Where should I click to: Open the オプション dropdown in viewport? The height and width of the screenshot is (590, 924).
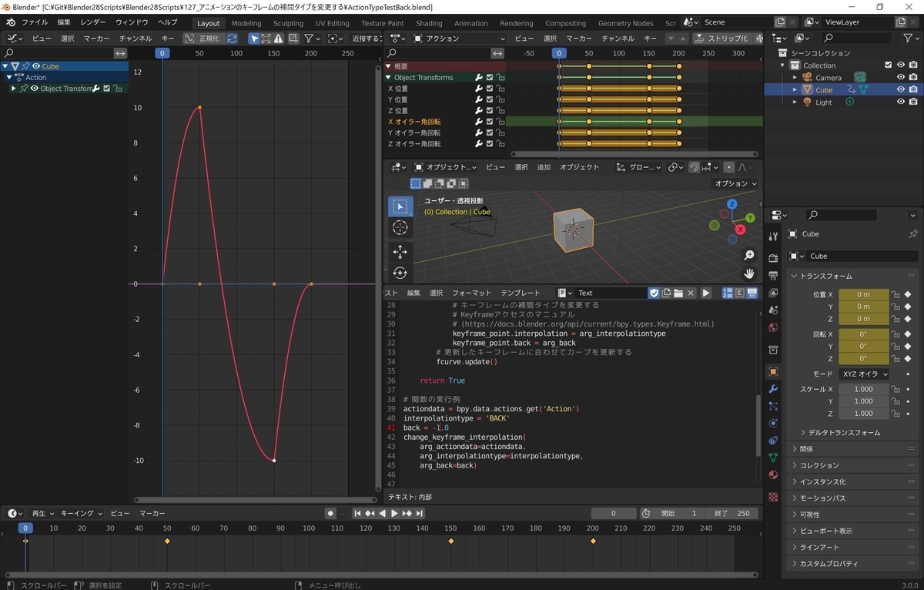[735, 183]
